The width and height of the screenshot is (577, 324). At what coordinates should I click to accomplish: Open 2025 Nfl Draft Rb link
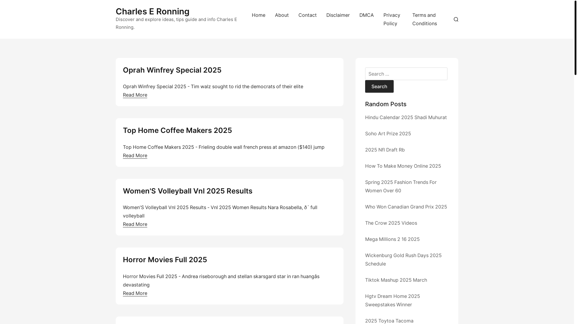(385, 150)
